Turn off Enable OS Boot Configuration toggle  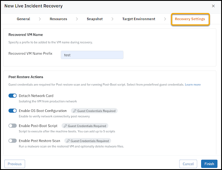coord(13,111)
